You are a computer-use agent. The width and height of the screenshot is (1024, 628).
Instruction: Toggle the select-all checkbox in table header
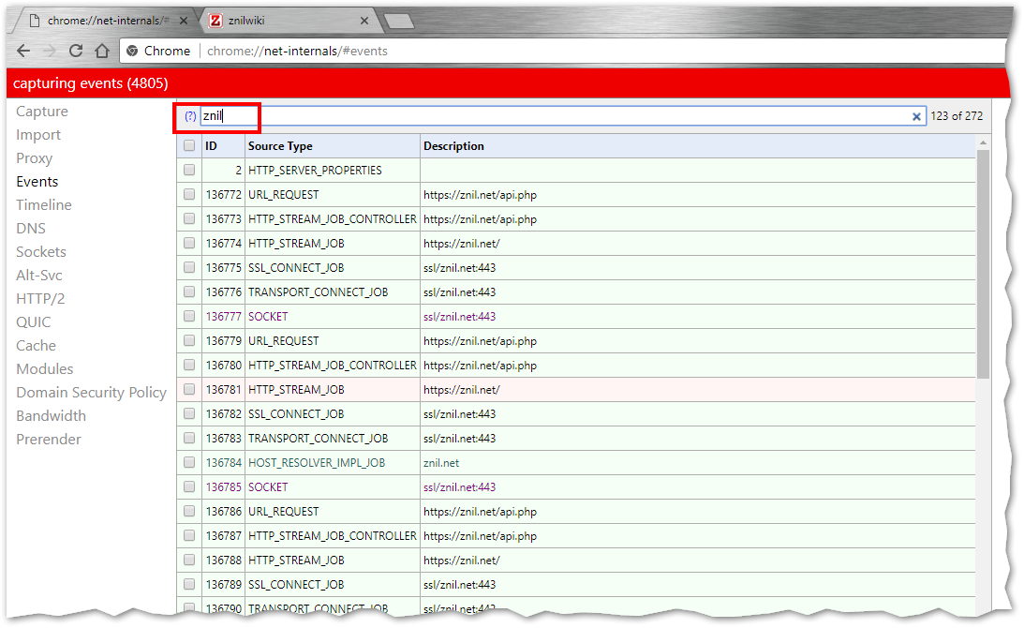pyautogui.click(x=189, y=146)
